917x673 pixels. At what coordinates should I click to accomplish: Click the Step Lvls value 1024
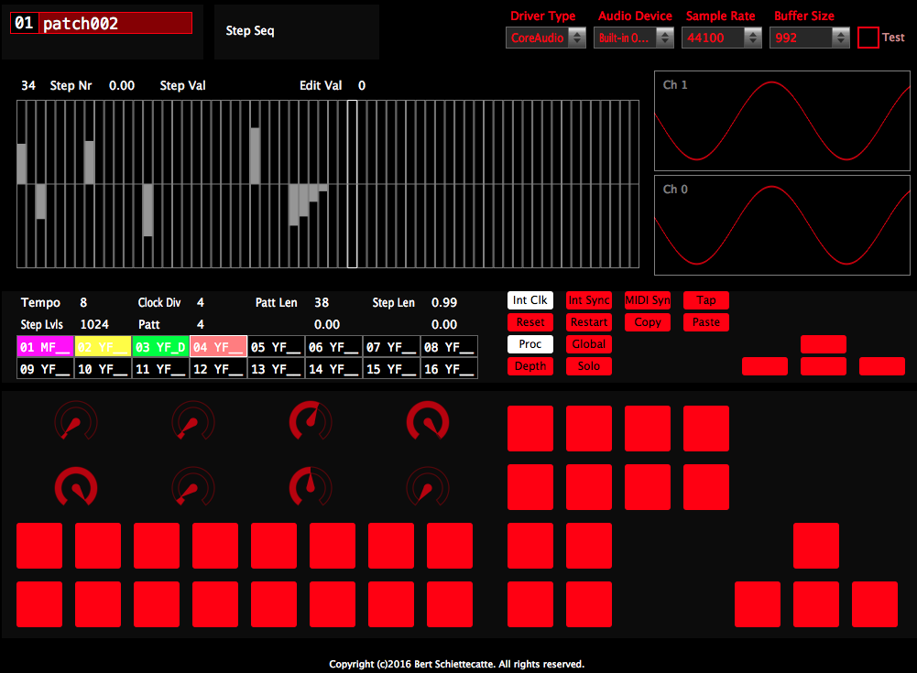coord(94,324)
